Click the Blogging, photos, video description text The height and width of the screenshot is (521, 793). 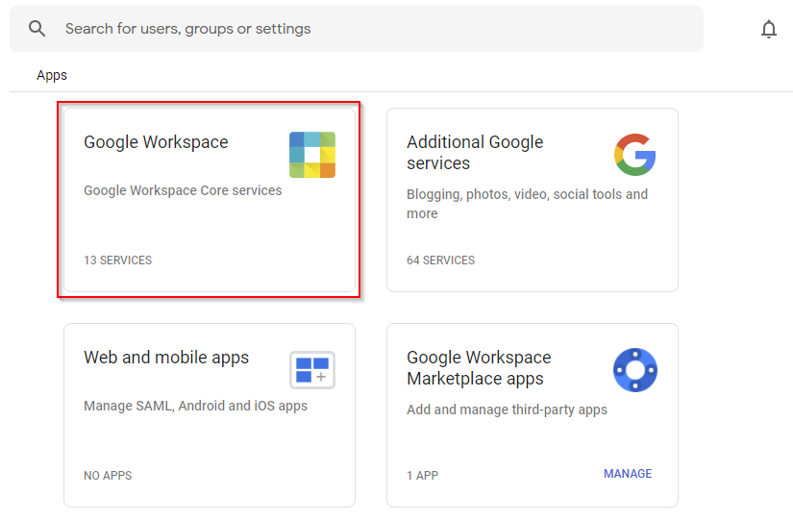pyautogui.click(x=527, y=204)
